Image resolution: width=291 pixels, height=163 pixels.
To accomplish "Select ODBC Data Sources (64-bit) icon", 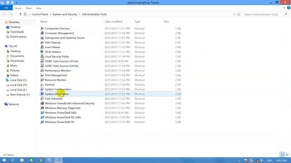I will tap(42, 66).
